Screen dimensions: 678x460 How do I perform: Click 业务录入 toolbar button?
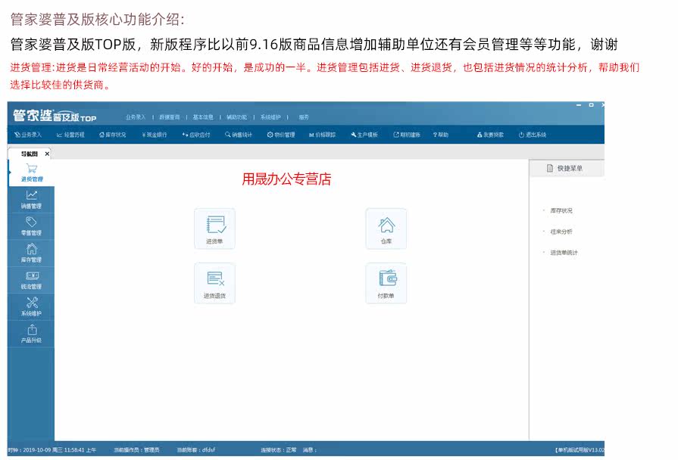point(28,135)
